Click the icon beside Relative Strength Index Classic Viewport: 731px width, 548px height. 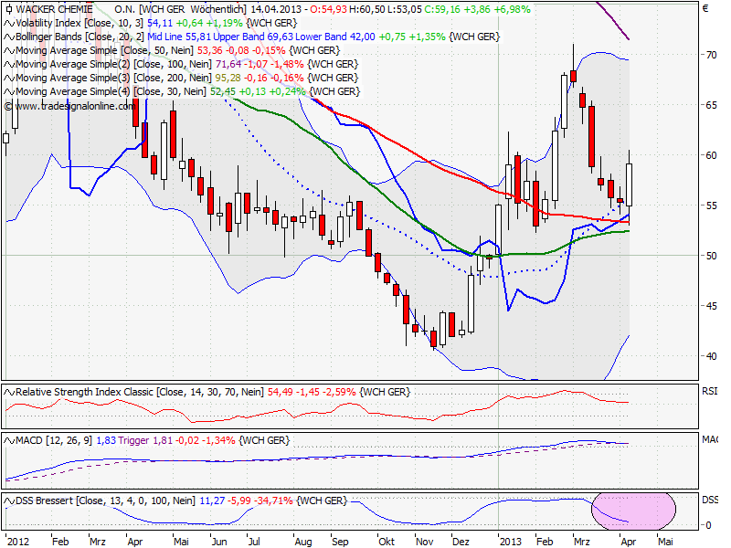pyautogui.click(x=9, y=393)
